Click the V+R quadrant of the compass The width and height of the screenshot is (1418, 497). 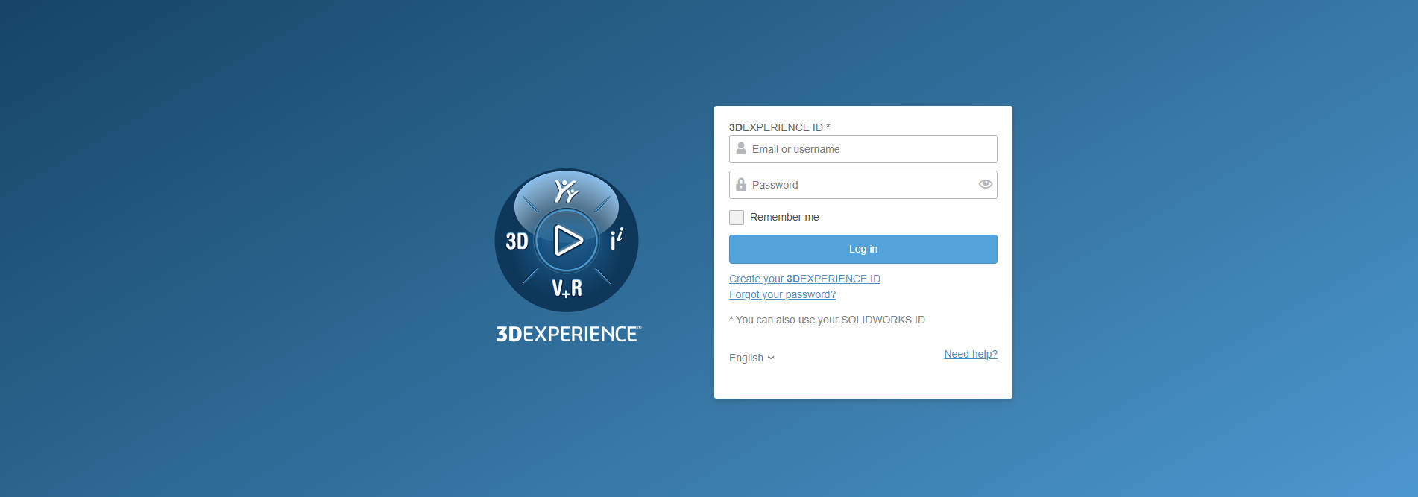567,288
